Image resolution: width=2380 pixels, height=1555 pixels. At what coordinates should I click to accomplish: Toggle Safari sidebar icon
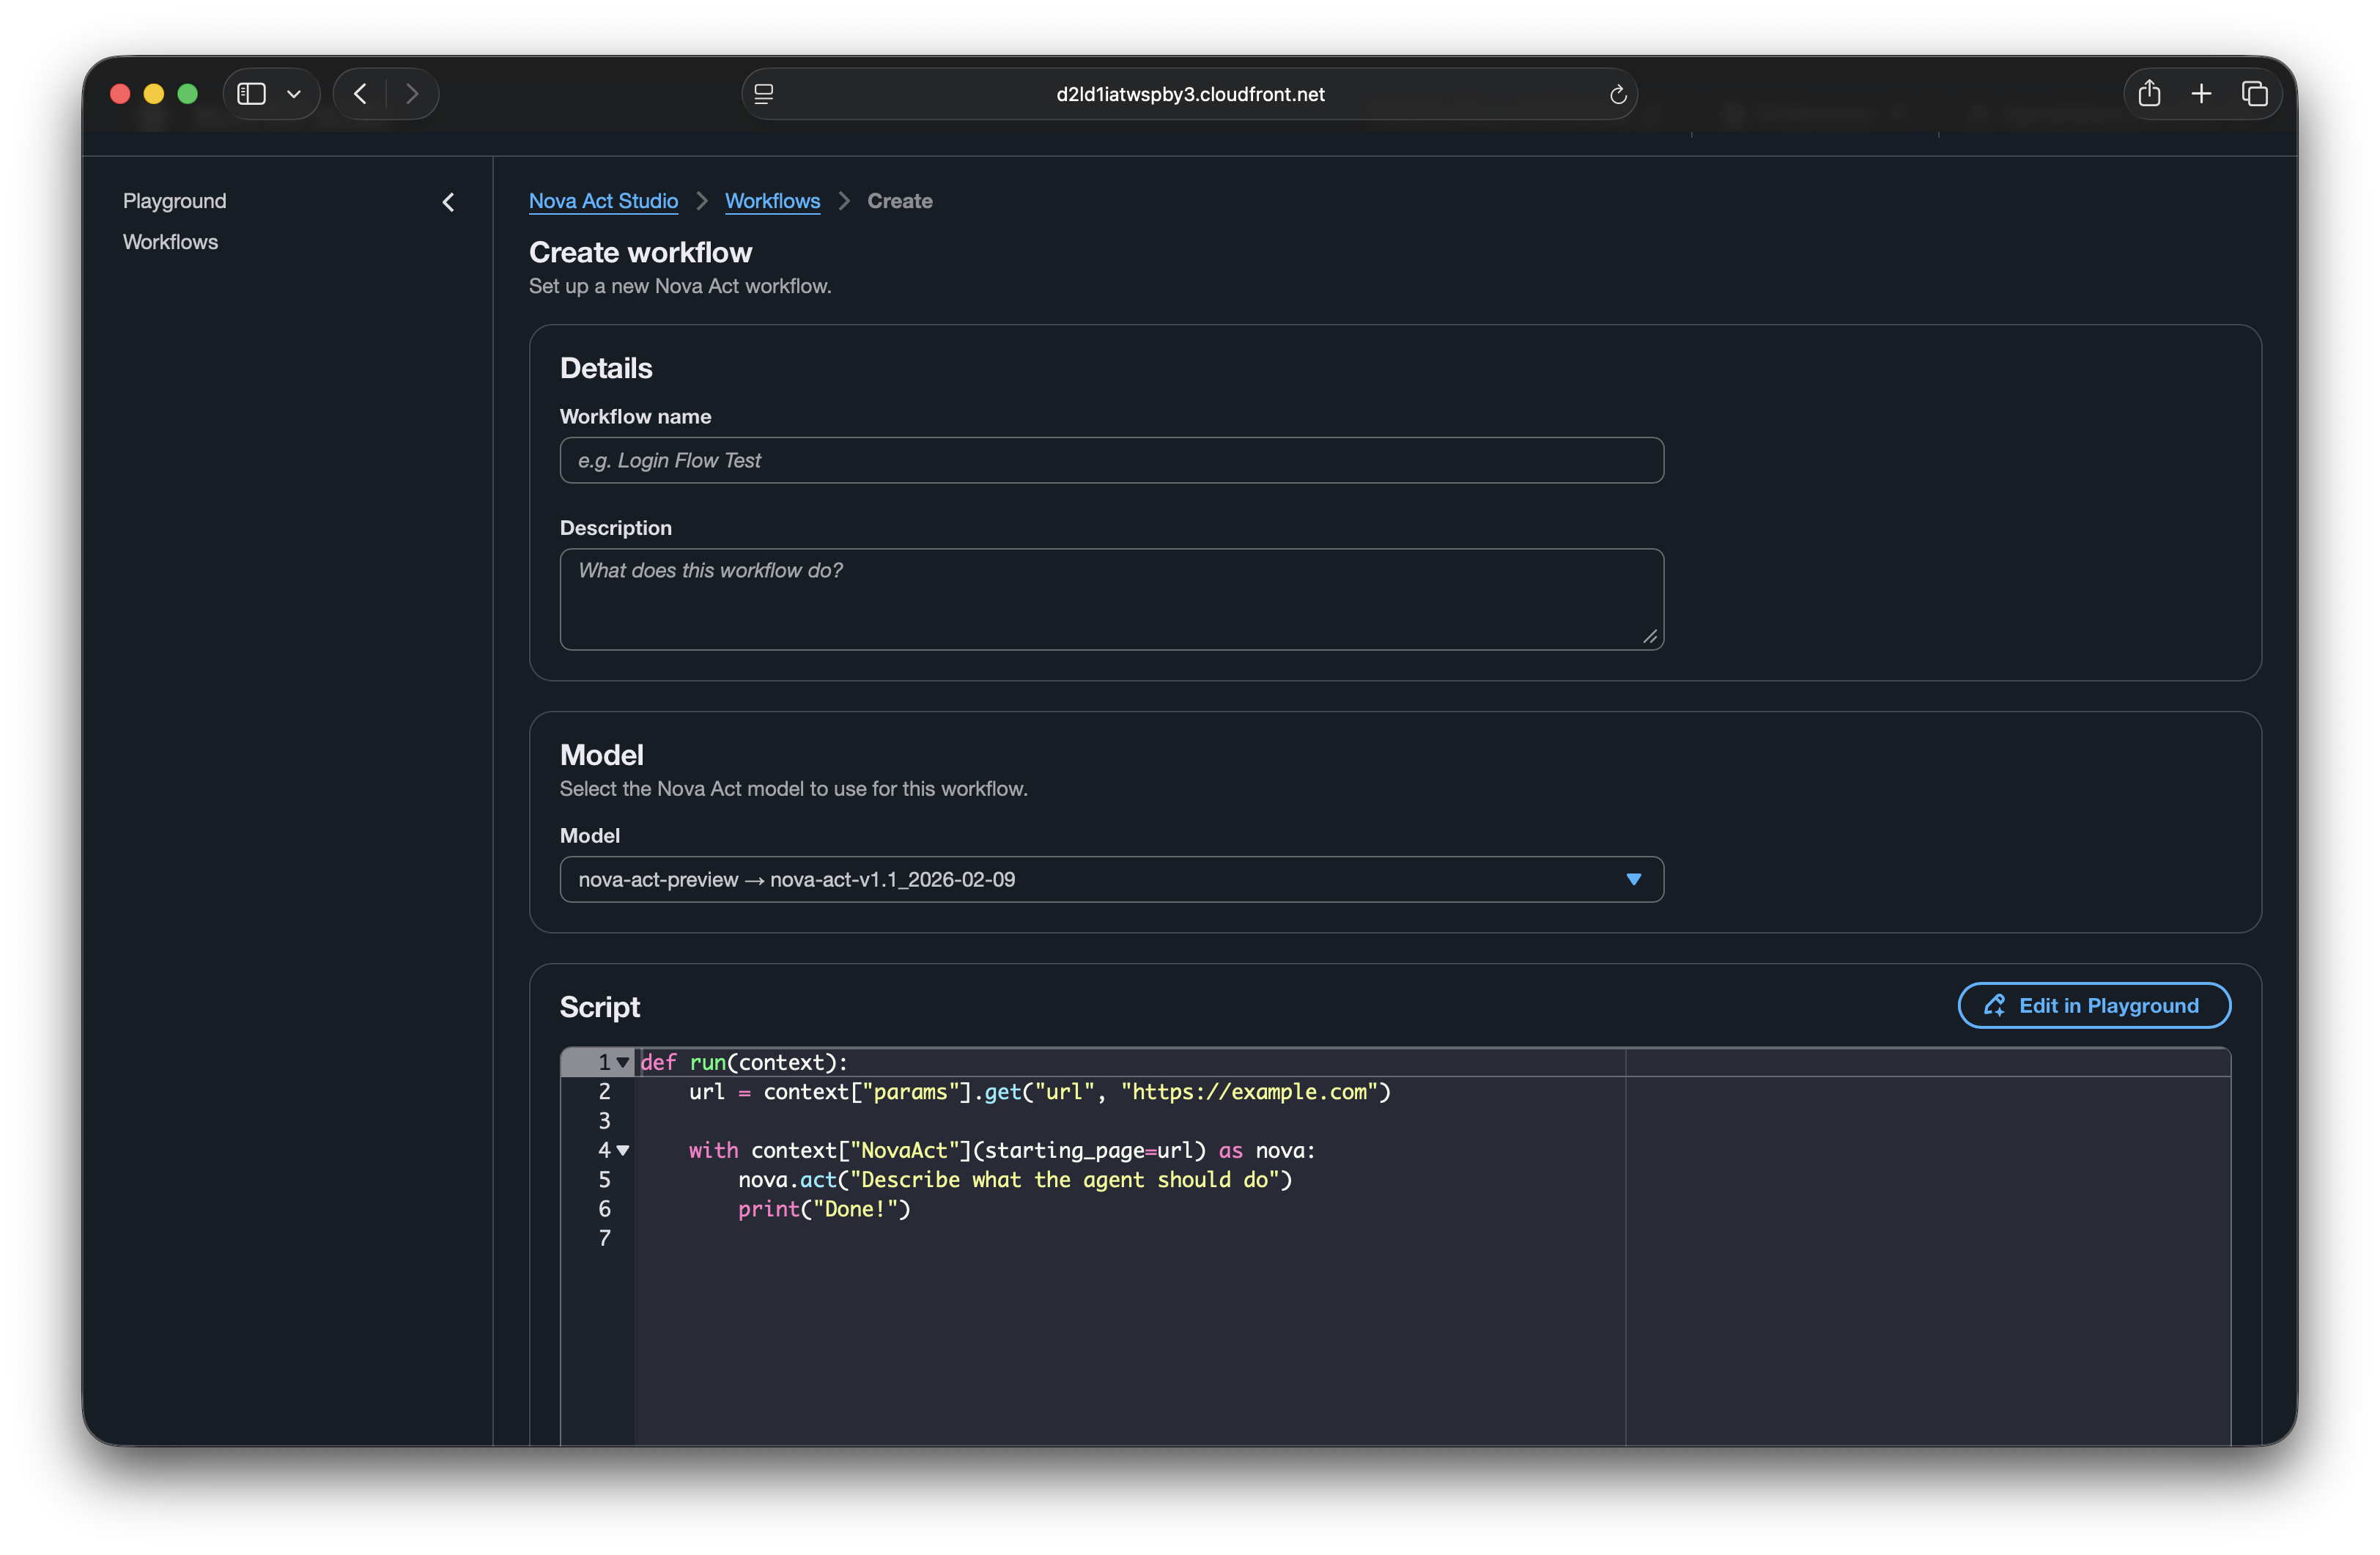click(251, 94)
